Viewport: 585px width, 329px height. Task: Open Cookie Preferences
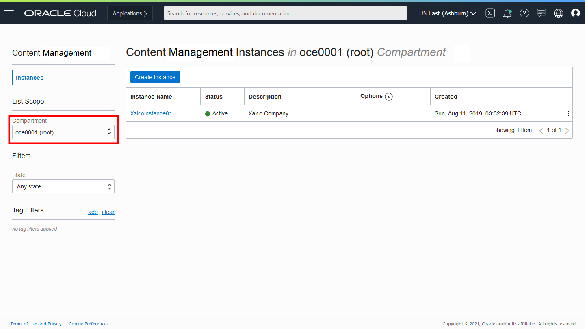[89, 324]
